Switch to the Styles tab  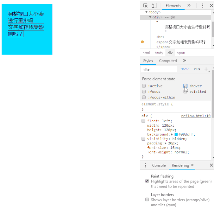tap(148, 61)
